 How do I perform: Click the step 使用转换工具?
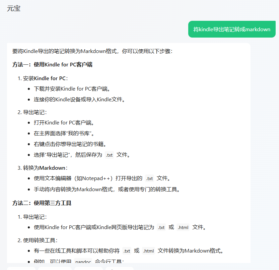pos(40,240)
